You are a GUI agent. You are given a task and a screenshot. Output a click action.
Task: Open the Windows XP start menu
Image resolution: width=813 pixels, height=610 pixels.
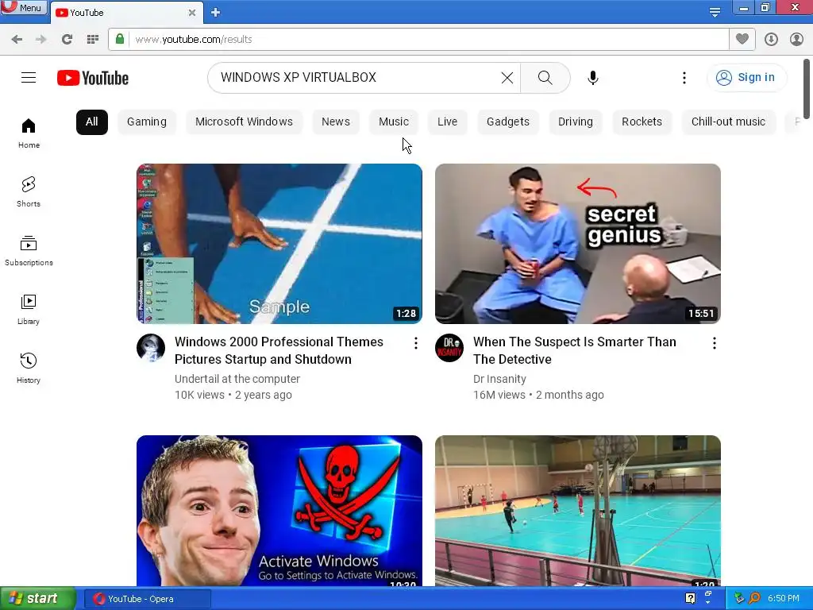point(37,599)
